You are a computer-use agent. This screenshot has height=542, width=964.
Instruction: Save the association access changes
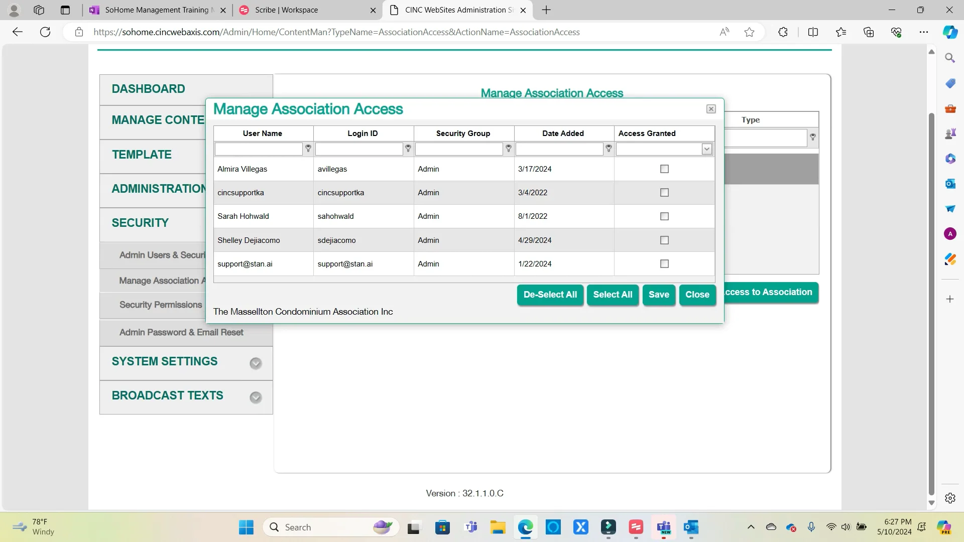pyautogui.click(x=658, y=295)
